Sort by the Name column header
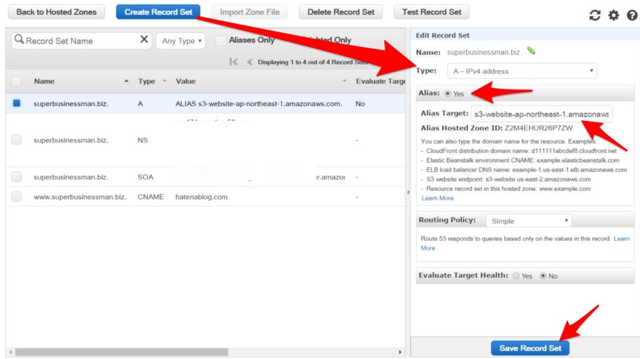This screenshot has width=640, height=359. pyautogui.click(x=44, y=81)
